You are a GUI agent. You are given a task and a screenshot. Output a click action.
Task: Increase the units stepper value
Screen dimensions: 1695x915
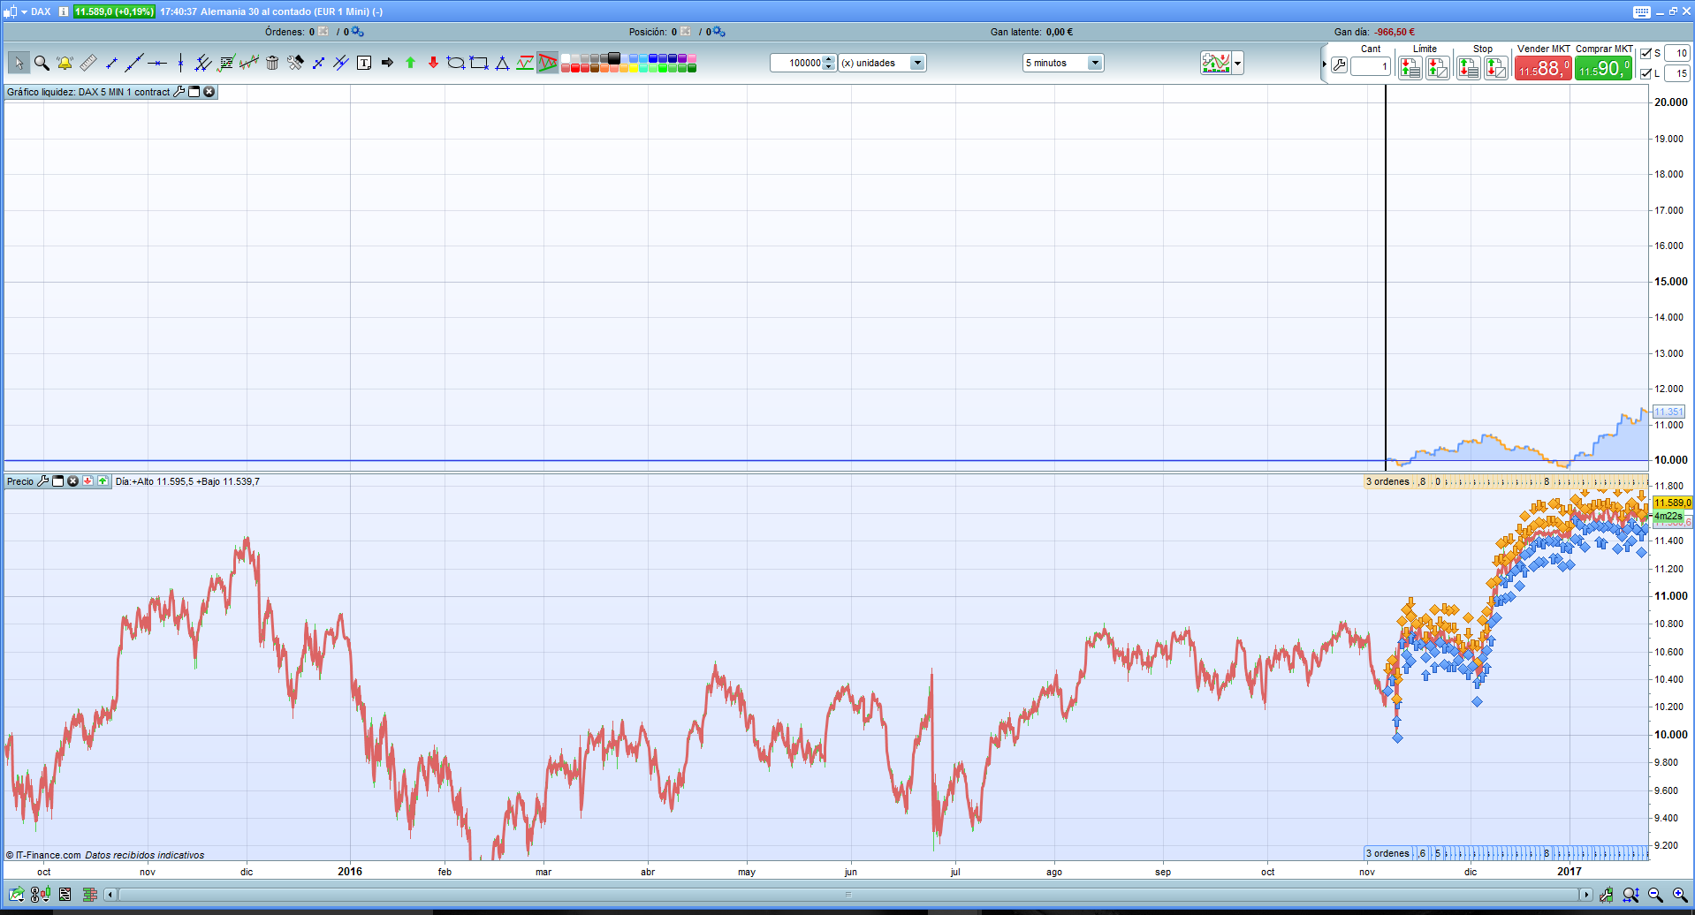click(829, 59)
